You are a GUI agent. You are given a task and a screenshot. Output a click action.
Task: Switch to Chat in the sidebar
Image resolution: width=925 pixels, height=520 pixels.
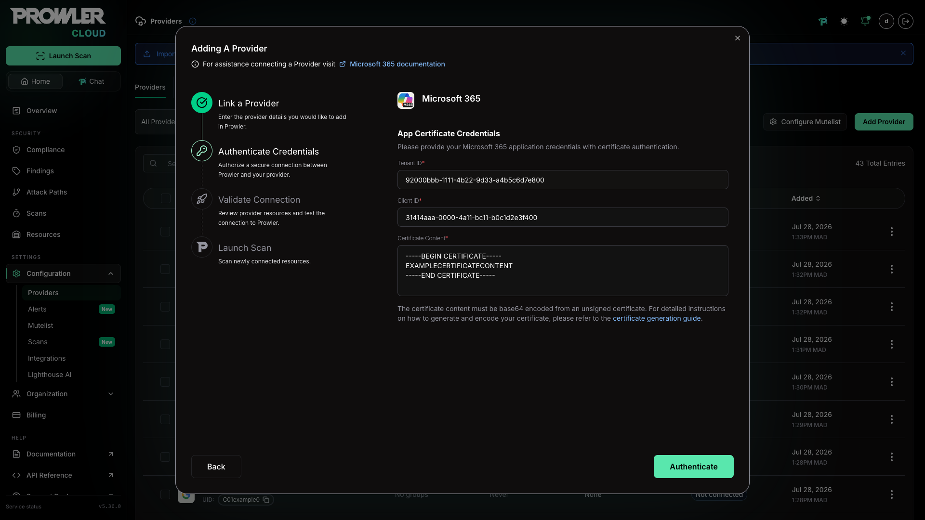91,81
